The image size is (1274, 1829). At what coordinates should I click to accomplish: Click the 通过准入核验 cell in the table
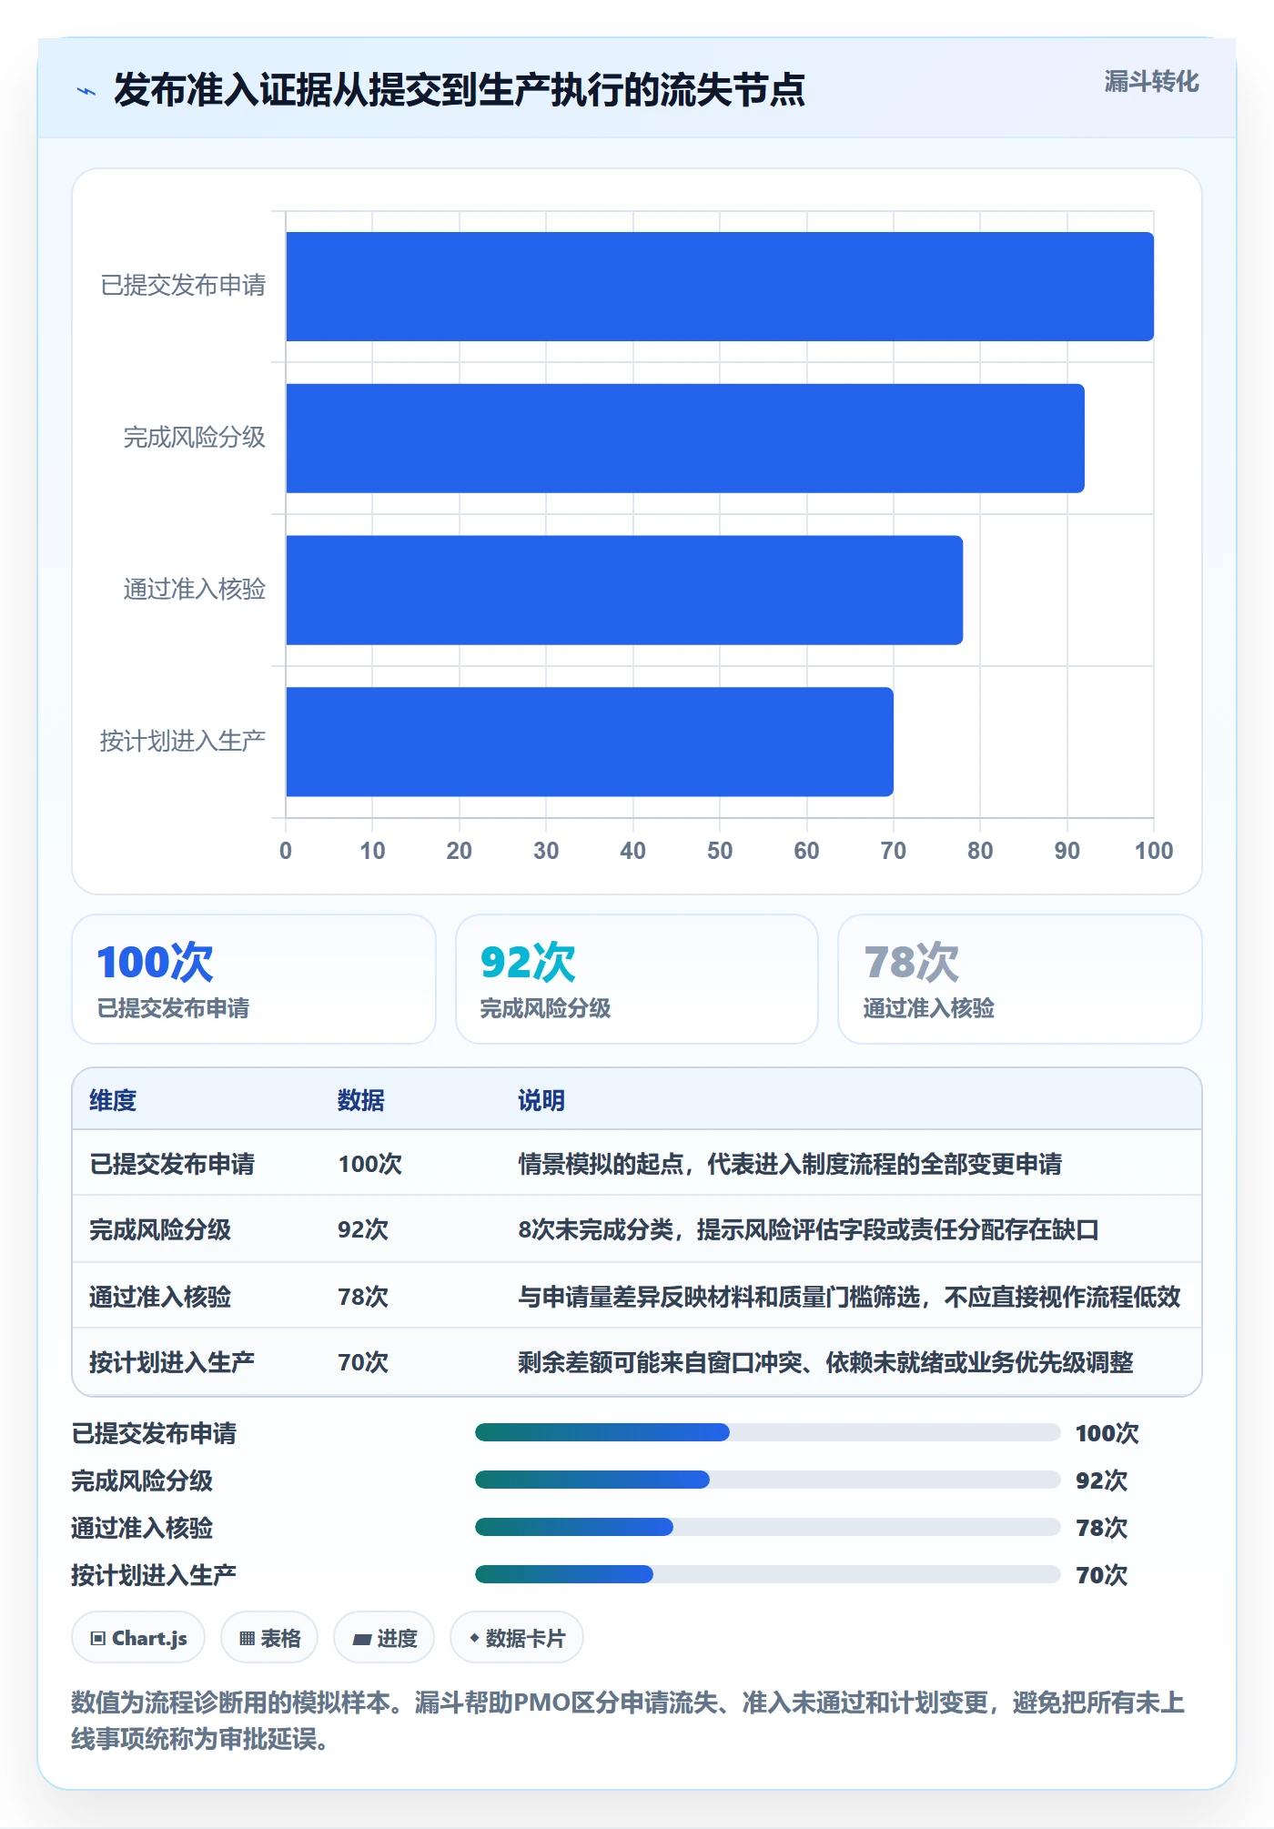pos(160,1296)
